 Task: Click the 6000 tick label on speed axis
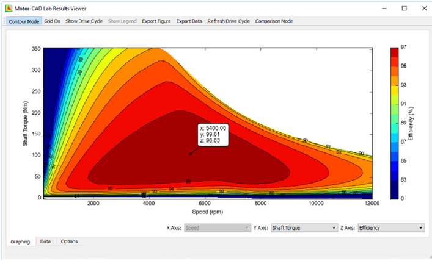point(205,203)
